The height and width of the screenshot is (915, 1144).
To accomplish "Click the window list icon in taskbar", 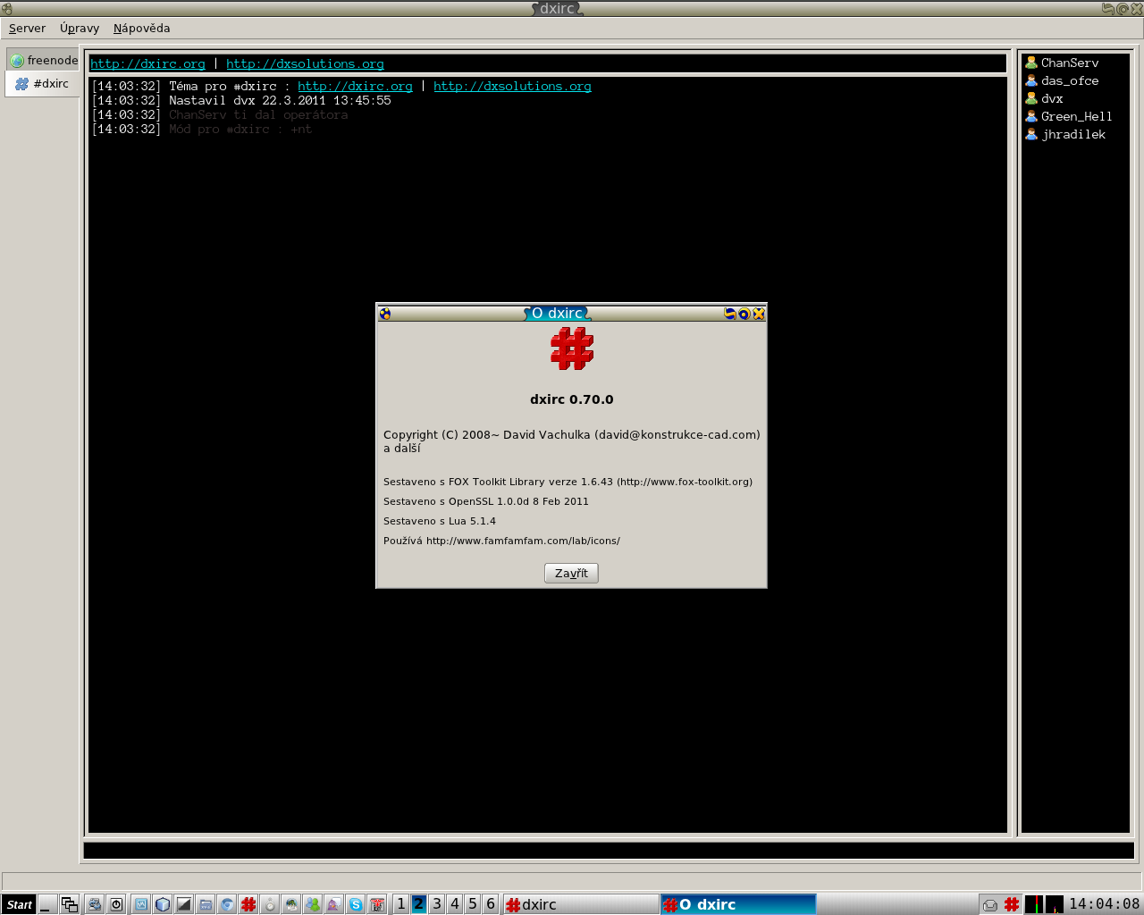I will (x=69, y=904).
